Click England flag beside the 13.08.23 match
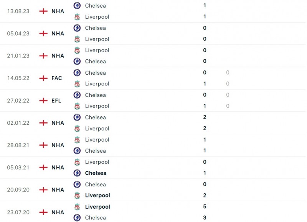The image size is (307, 222). coord(43,11)
